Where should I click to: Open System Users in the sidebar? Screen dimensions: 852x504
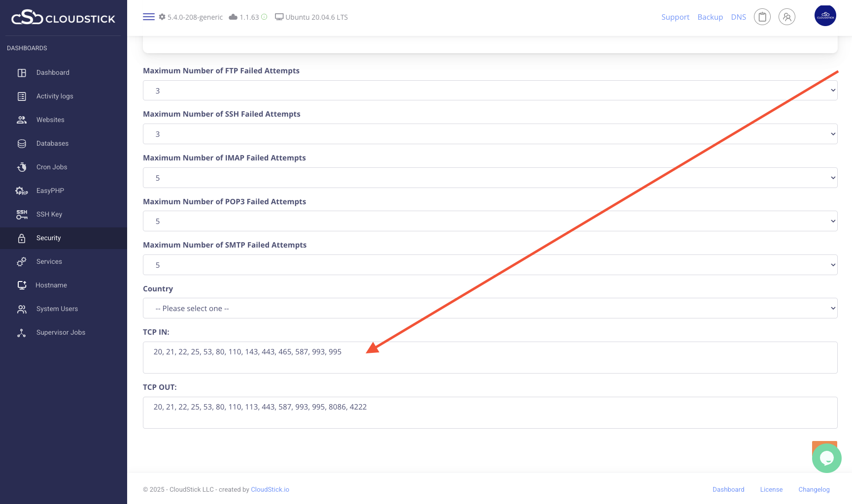[x=57, y=309]
